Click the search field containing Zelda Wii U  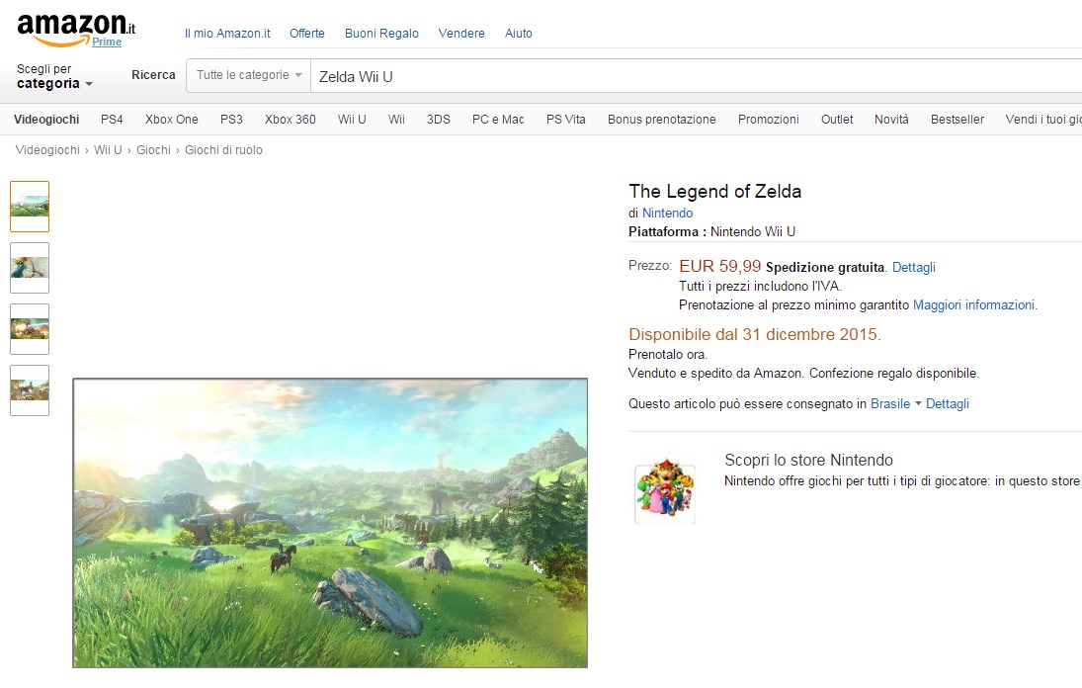697,76
